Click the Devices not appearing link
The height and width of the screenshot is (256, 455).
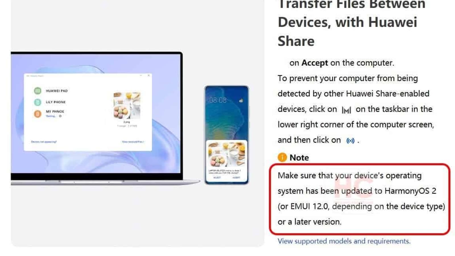click(x=44, y=142)
